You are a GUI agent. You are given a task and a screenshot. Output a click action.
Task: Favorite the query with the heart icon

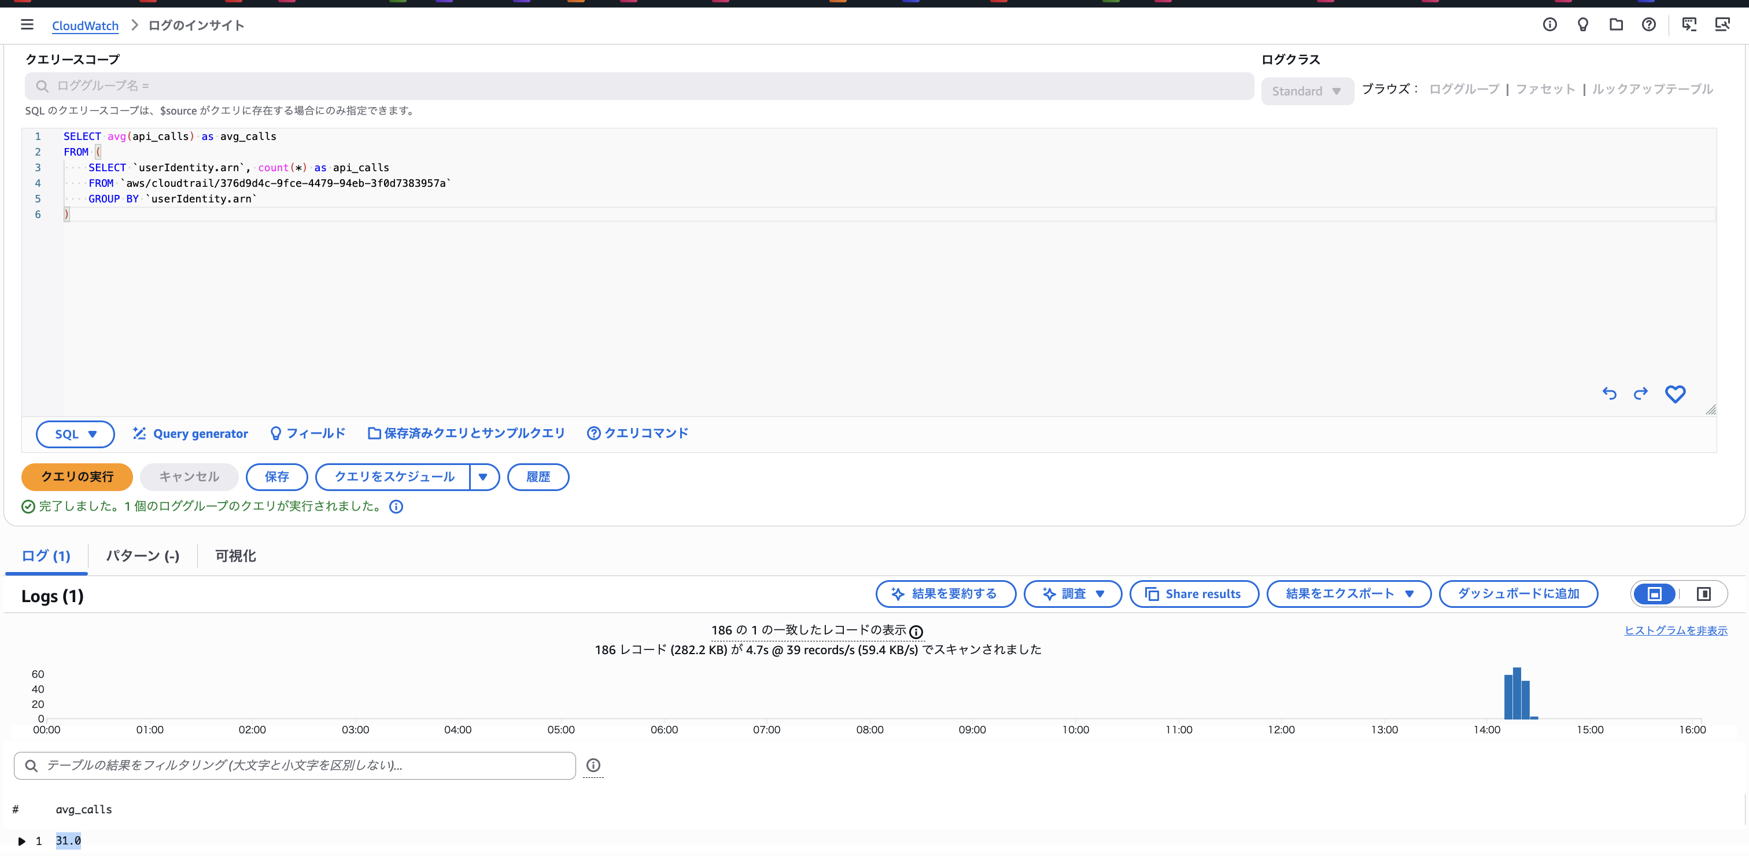click(x=1675, y=394)
